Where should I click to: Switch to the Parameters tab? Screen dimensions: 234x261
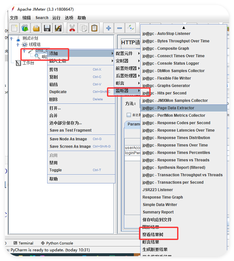tap(133, 124)
